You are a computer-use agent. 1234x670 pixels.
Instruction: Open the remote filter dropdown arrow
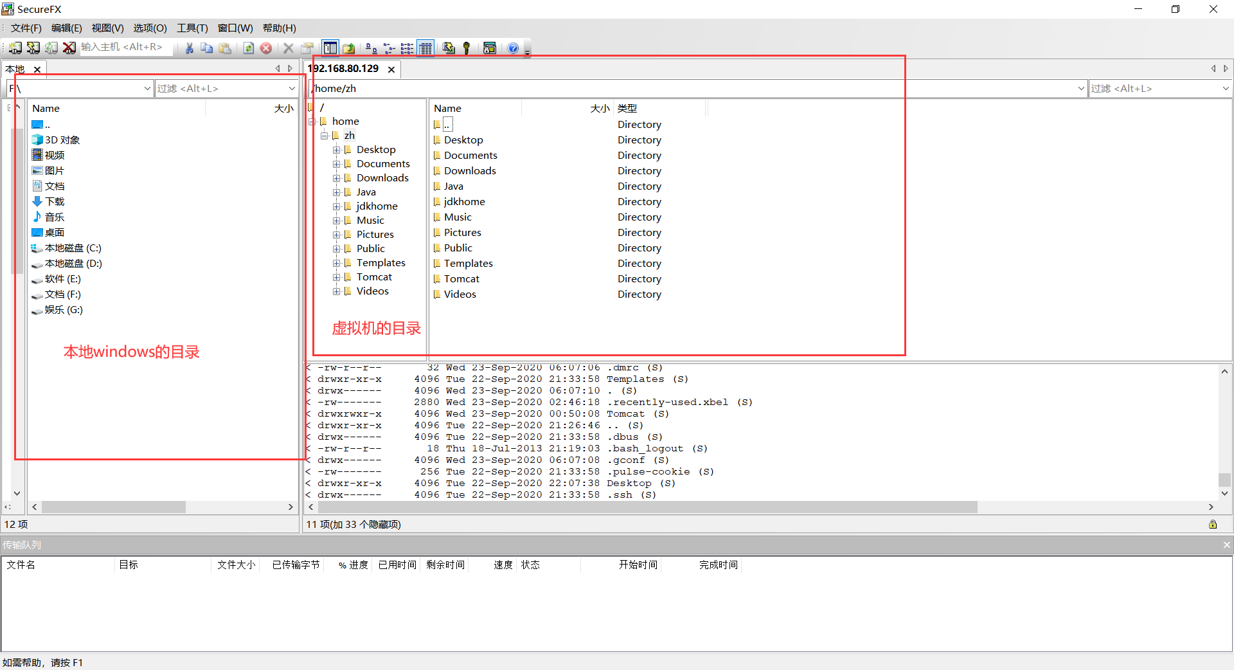[x=1225, y=89]
